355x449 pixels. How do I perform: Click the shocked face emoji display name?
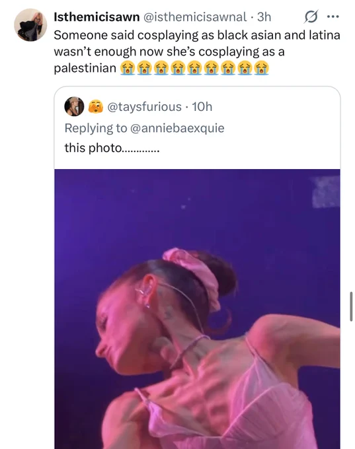click(95, 106)
